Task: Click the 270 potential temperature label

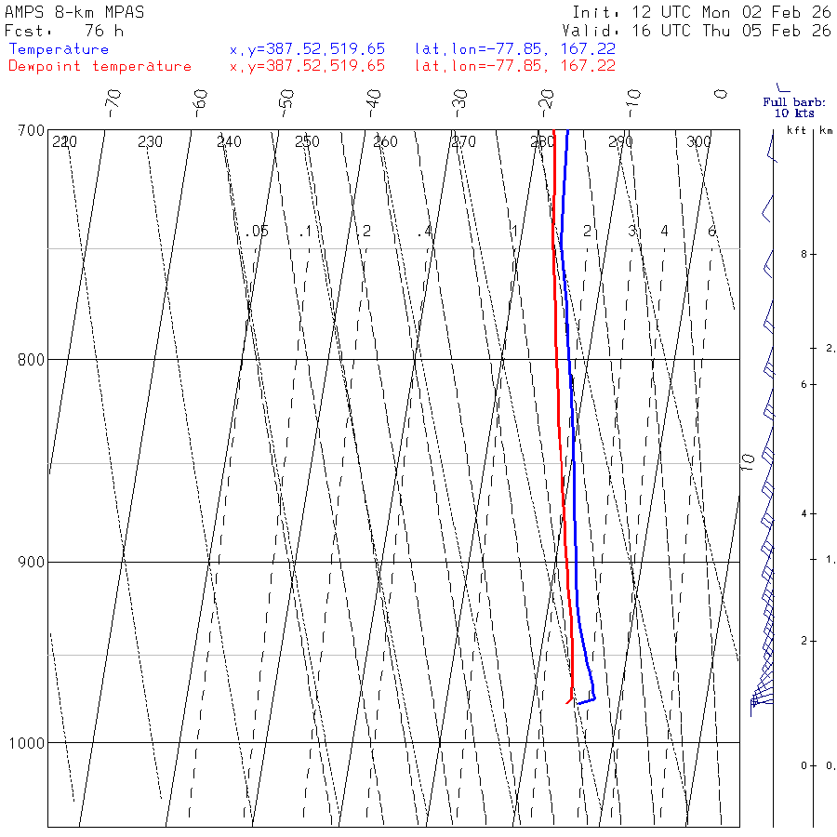Action: pos(463,142)
